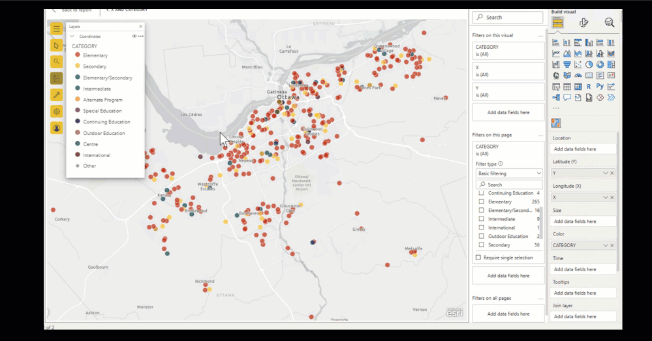Screen dimensions: 652x341
Task: Click Alternate Program legend color swatch
Action: coord(78,99)
